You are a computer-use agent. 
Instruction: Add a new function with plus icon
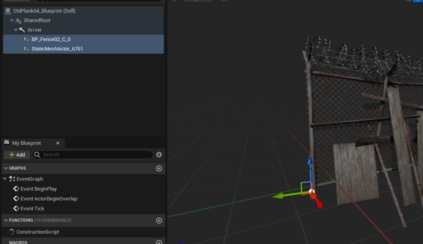click(159, 220)
